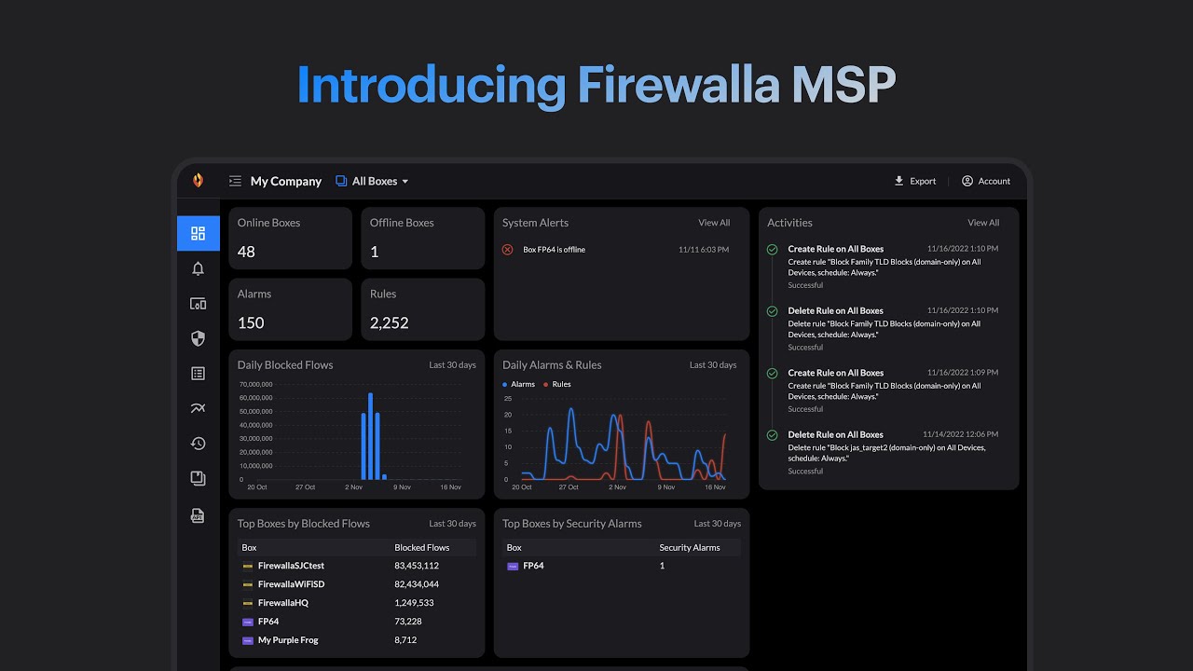Toggle the Rules series in chart legend
The height and width of the screenshot is (671, 1193).
(x=557, y=384)
